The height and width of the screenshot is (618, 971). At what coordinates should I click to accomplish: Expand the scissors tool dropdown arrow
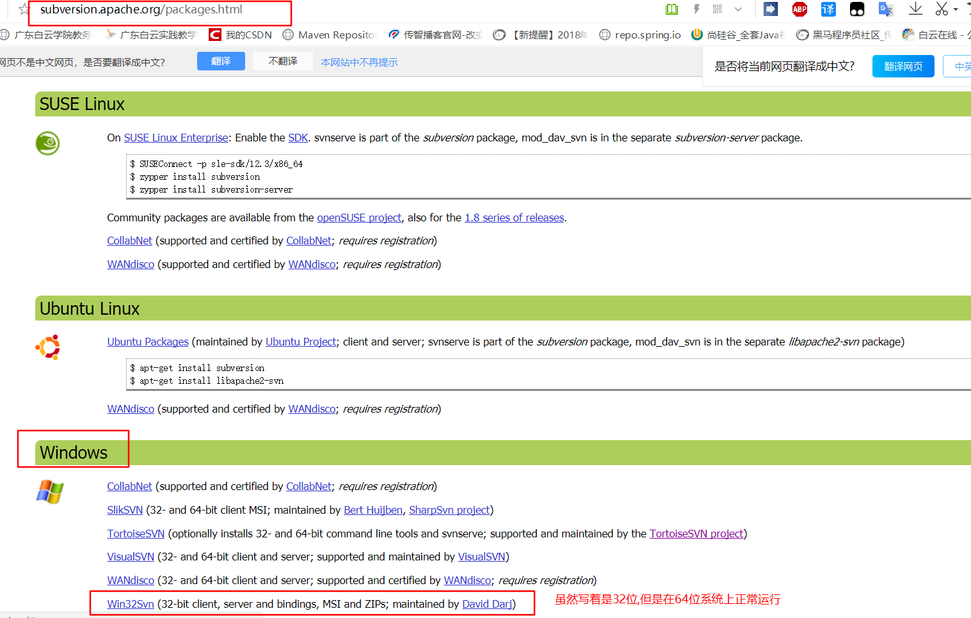956,10
